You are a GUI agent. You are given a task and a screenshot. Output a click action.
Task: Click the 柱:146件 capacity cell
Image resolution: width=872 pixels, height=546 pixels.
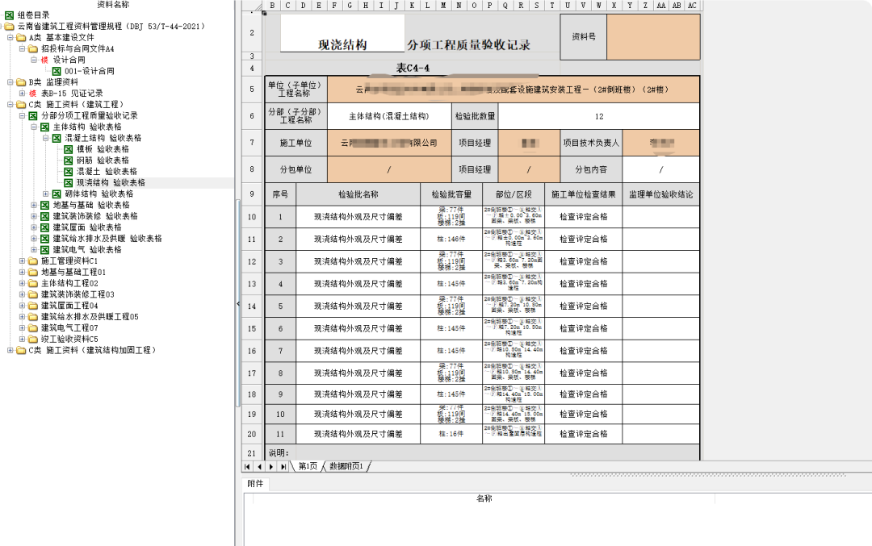[x=451, y=239]
